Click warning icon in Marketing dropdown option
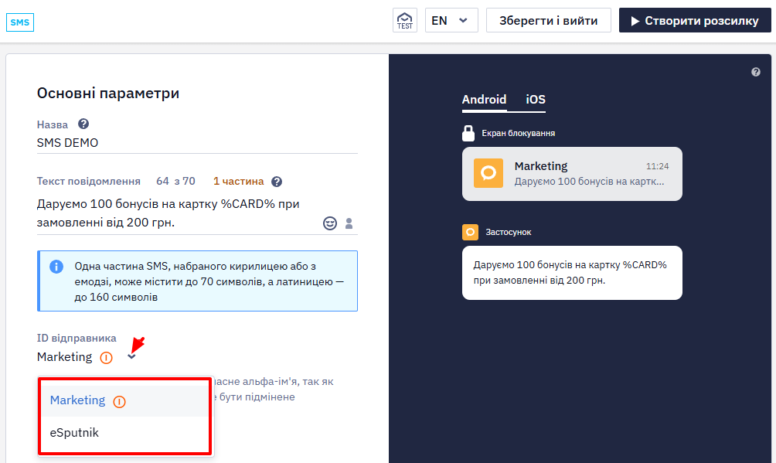776x463 pixels. [x=119, y=402]
